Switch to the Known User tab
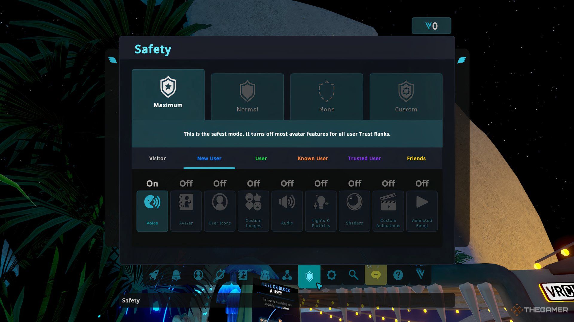 (313, 158)
